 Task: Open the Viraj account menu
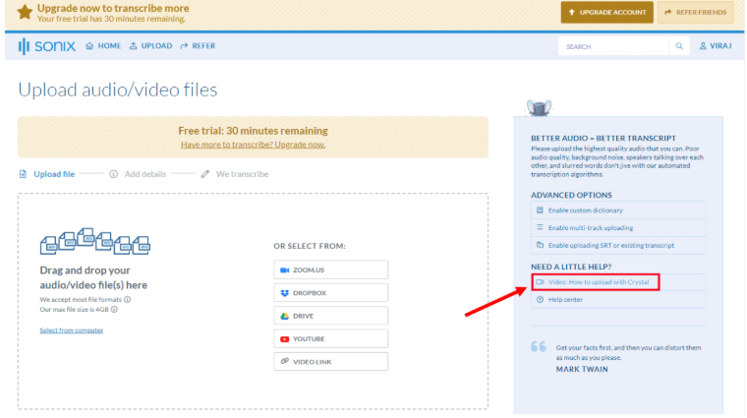click(716, 46)
